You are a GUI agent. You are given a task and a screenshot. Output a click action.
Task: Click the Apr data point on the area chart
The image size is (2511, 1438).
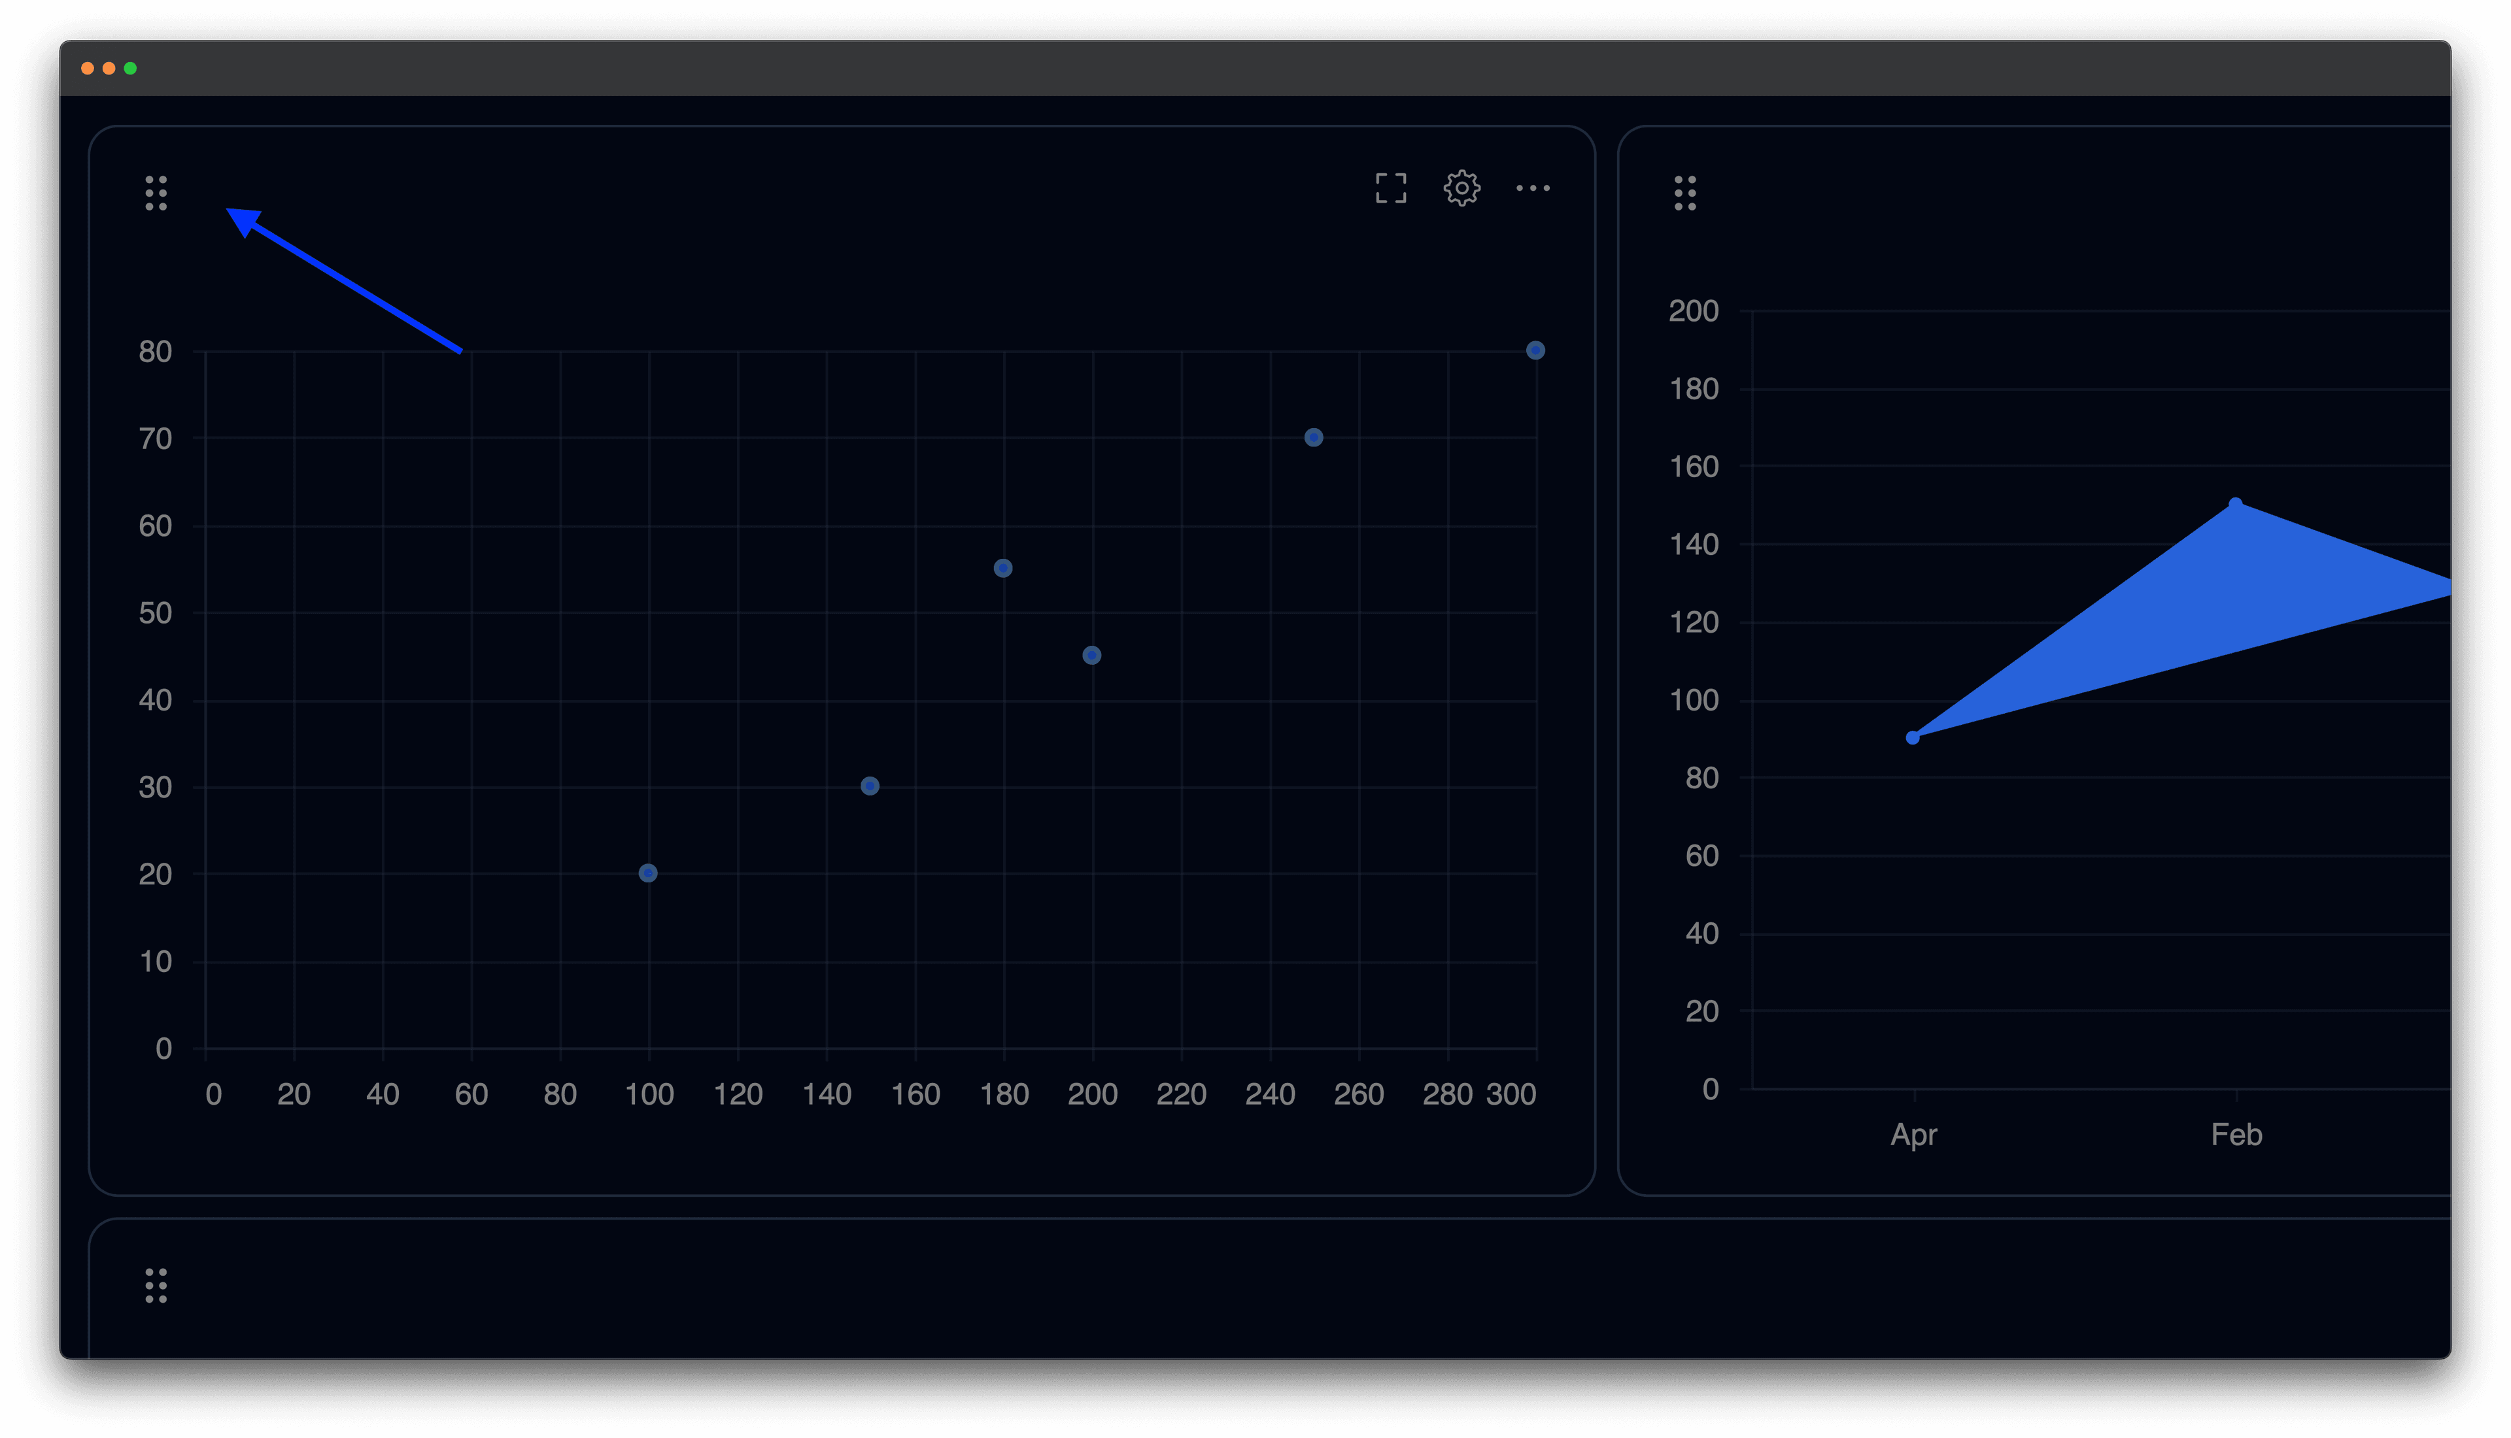tap(1913, 738)
